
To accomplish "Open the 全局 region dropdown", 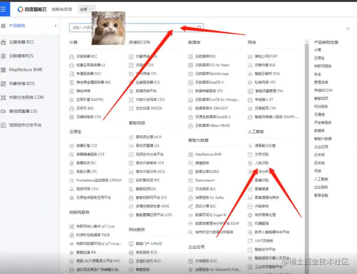I will click(x=86, y=9).
